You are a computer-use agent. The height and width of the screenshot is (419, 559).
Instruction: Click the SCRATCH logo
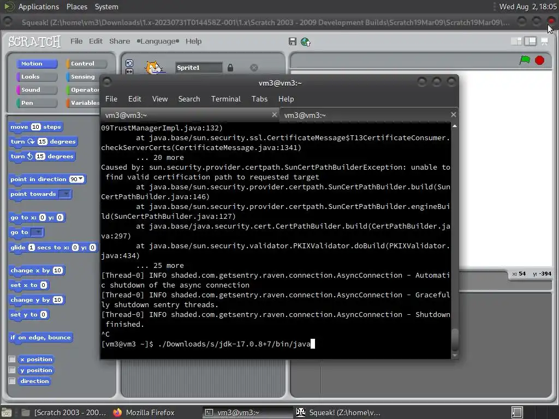coord(34,41)
